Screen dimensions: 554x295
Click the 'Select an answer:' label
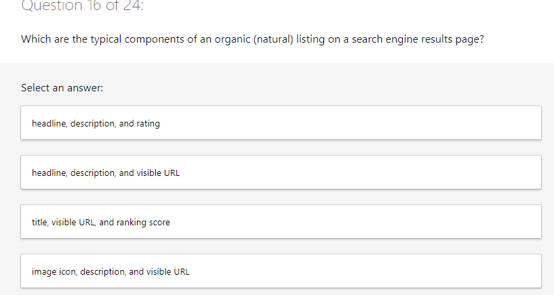pyautogui.click(x=62, y=88)
